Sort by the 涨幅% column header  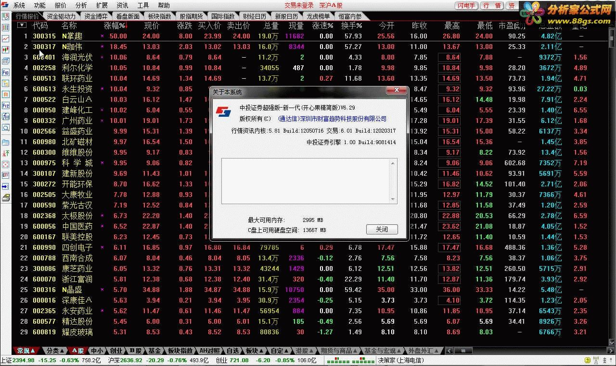tap(115, 25)
